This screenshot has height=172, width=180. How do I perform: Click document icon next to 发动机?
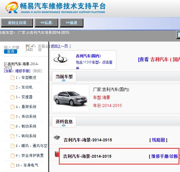pyautogui.click(x=13, y=87)
